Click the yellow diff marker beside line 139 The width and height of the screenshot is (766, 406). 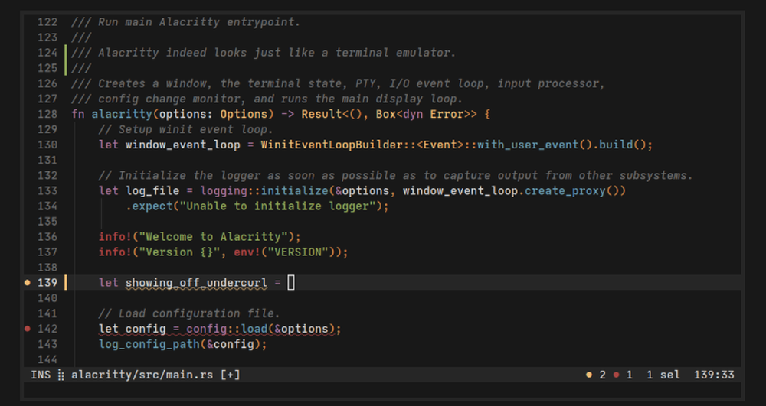[65, 283]
